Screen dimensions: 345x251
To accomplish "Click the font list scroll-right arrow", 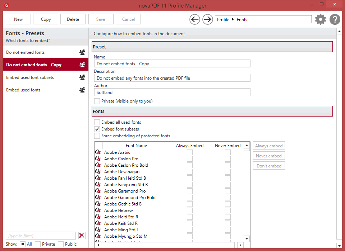I will 240,245.
